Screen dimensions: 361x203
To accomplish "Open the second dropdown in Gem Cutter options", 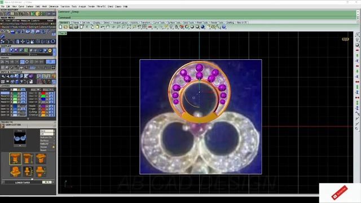I will pyautogui.click(x=47, y=134).
